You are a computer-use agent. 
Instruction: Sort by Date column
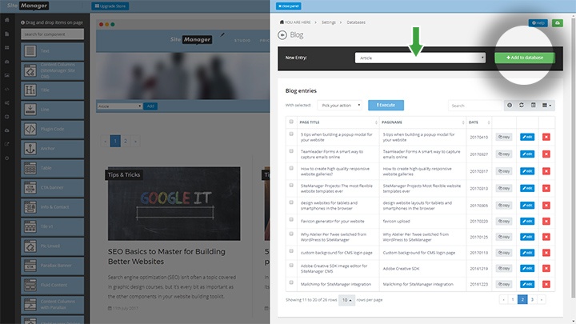click(x=479, y=122)
